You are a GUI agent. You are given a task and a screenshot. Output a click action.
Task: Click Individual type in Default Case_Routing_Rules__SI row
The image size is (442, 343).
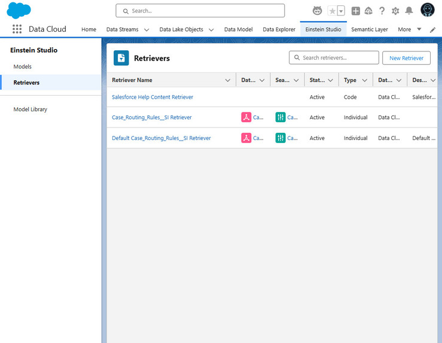pos(355,138)
